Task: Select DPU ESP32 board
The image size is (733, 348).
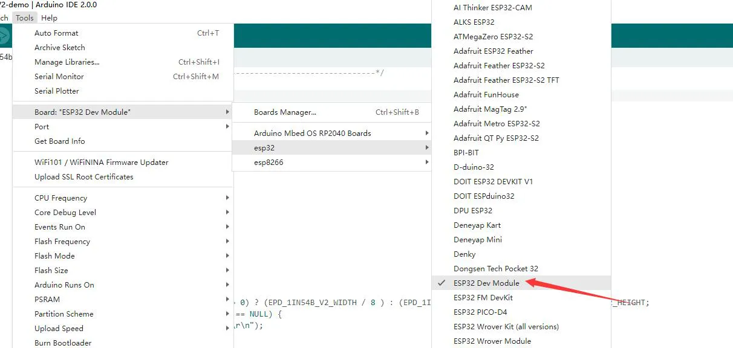Action: click(521, 211)
